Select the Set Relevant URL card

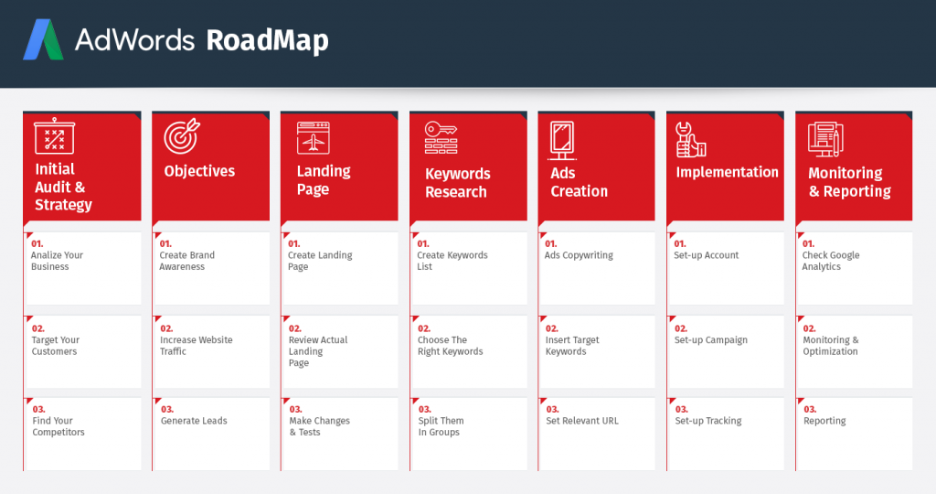tap(597, 435)
